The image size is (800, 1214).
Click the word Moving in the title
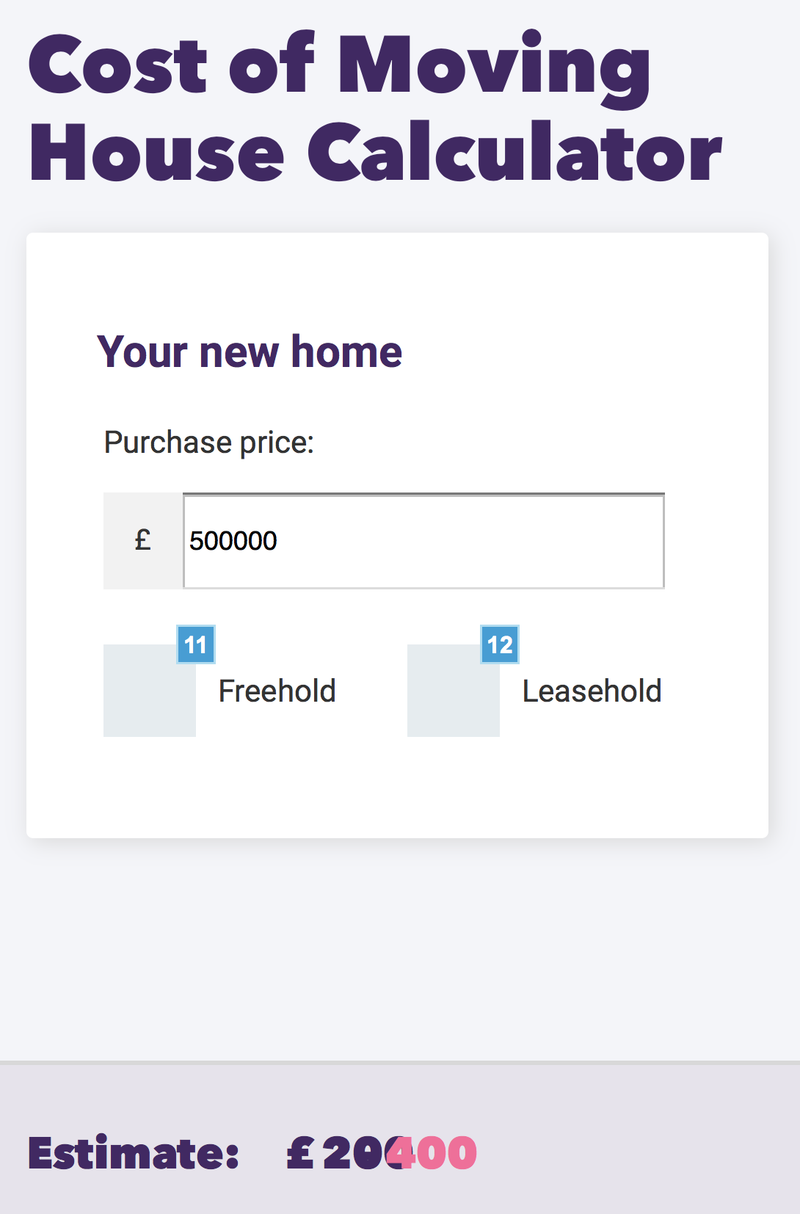point(493,69)
